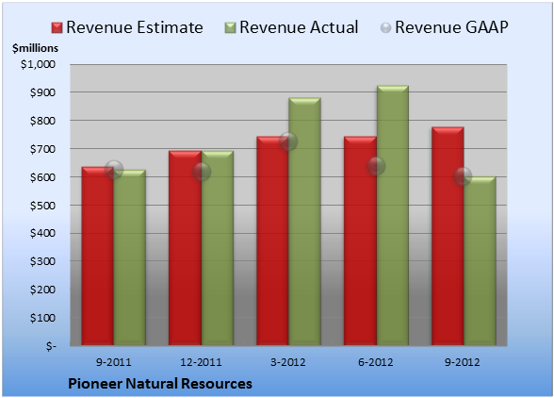Select the red estimate bar for 9-2011

coord(98,257)
